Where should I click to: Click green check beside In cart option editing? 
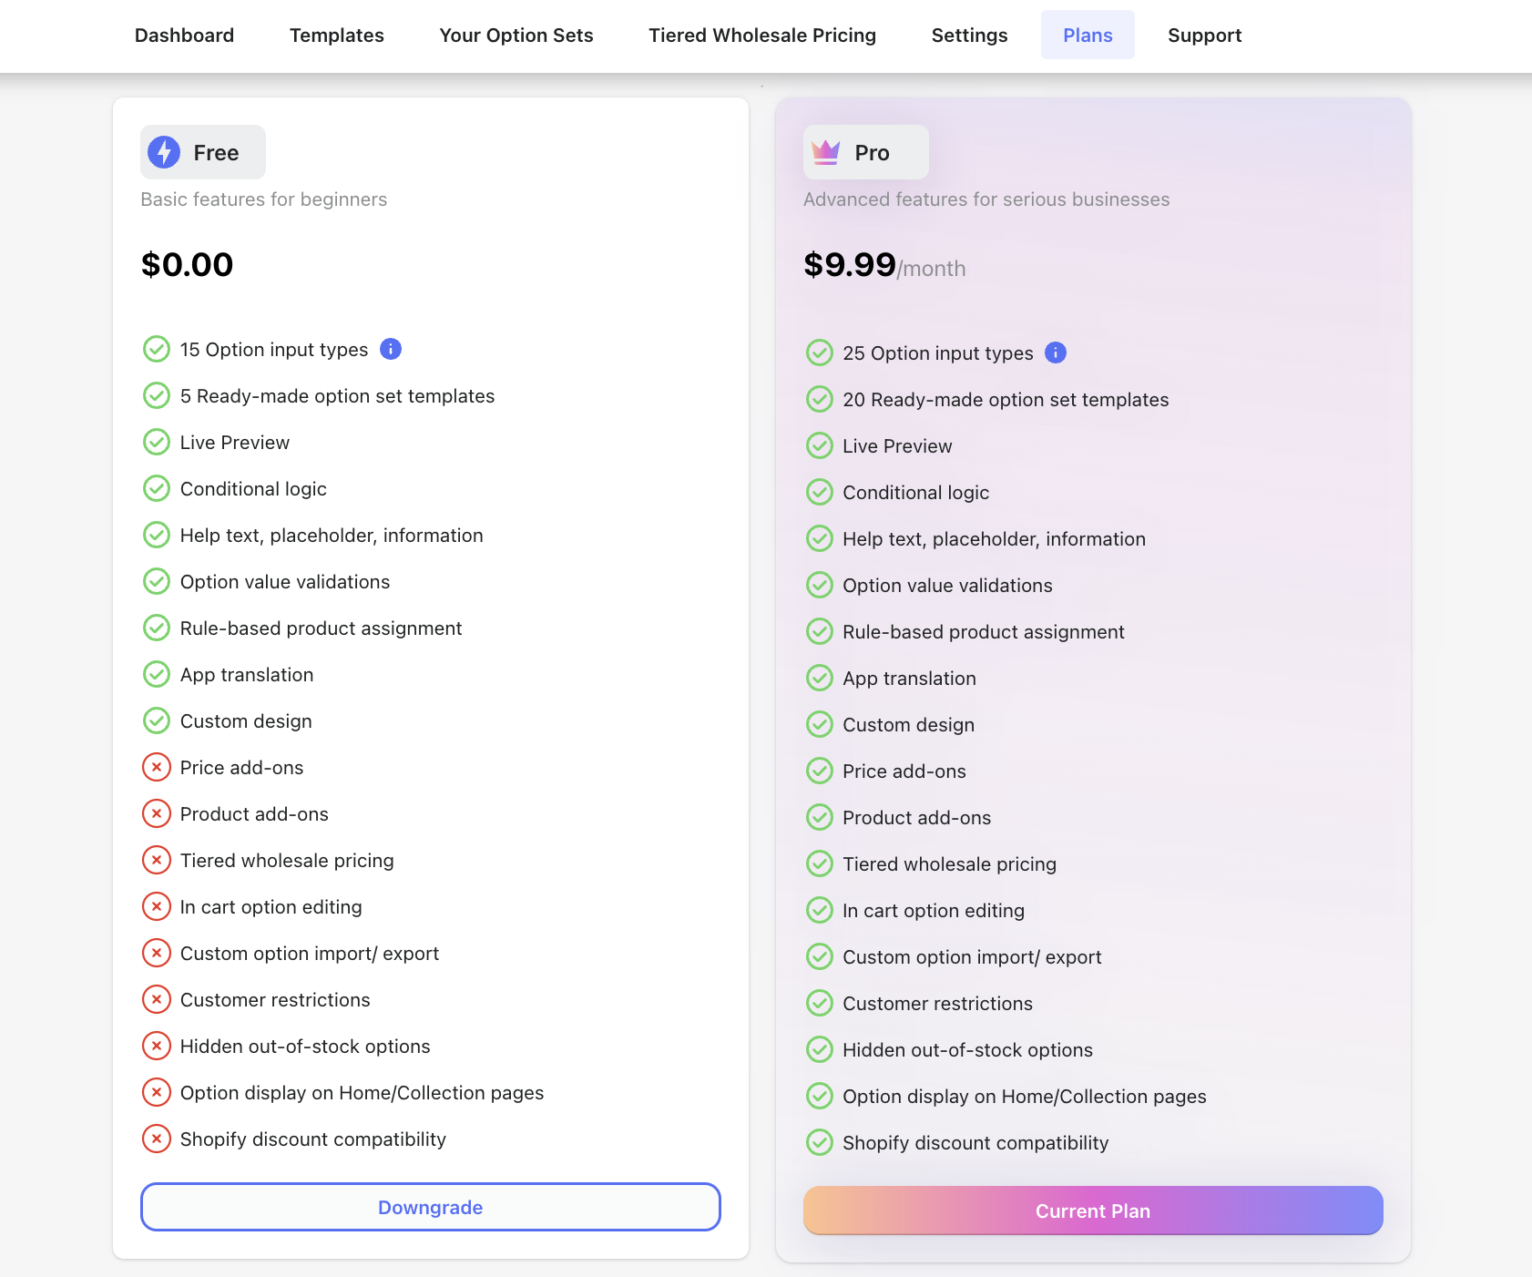[x=820, y=910]
